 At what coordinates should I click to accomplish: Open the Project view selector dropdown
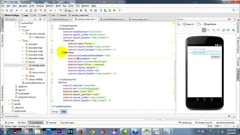pos(14,19)
